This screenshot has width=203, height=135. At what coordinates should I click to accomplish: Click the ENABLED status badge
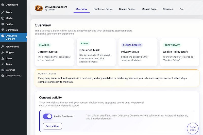pyautogui.click(x=44, y=45)
